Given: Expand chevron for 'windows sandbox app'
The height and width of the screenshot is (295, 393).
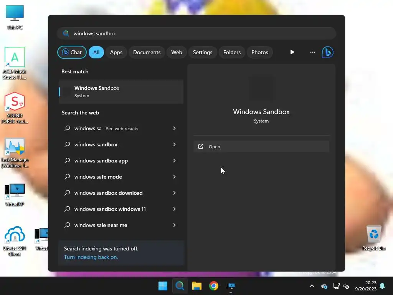Looking at the screenshot, I should pyautogui.click(x=175, y=161).
